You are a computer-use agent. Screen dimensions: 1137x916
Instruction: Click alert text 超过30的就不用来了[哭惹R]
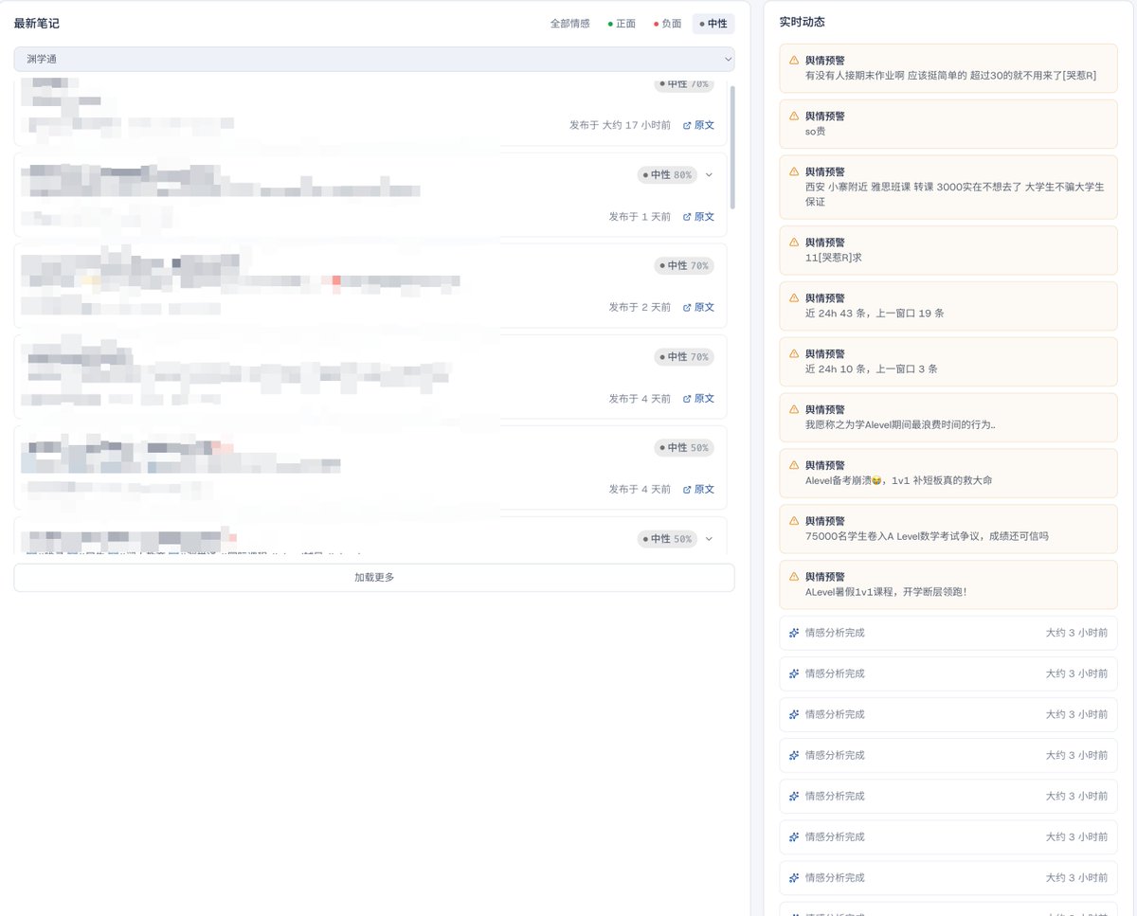click(1032, 75)
